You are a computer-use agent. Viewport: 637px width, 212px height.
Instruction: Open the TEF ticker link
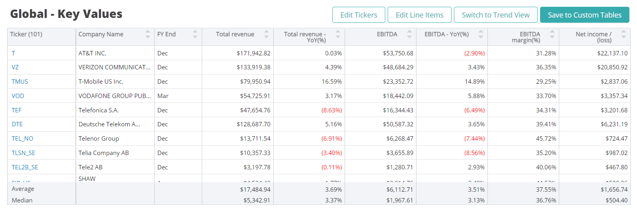coord(16,110)
